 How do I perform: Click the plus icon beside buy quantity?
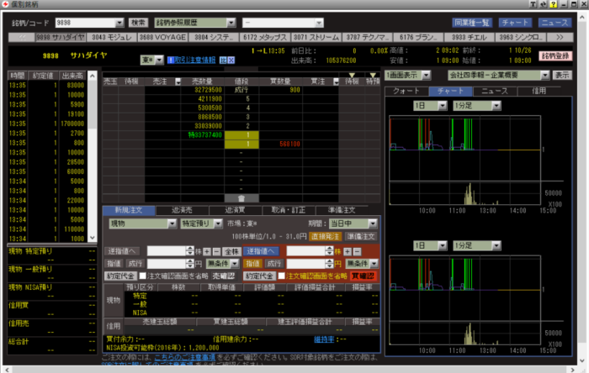point(349,251)
